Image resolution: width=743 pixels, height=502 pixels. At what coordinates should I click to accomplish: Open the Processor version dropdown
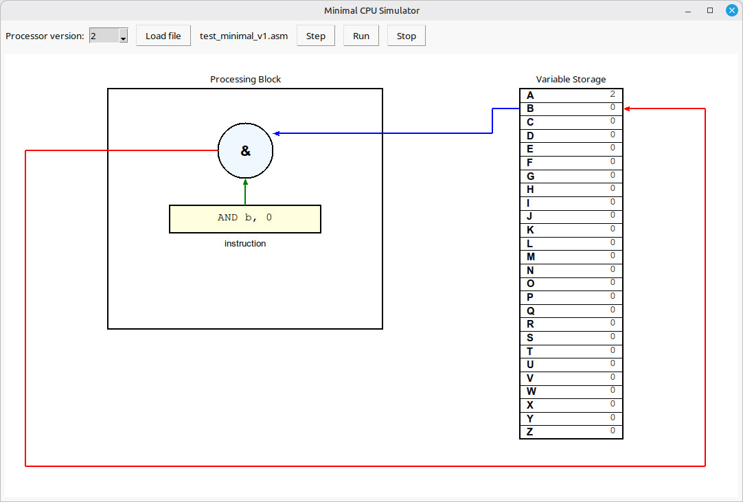pos(108,36)
